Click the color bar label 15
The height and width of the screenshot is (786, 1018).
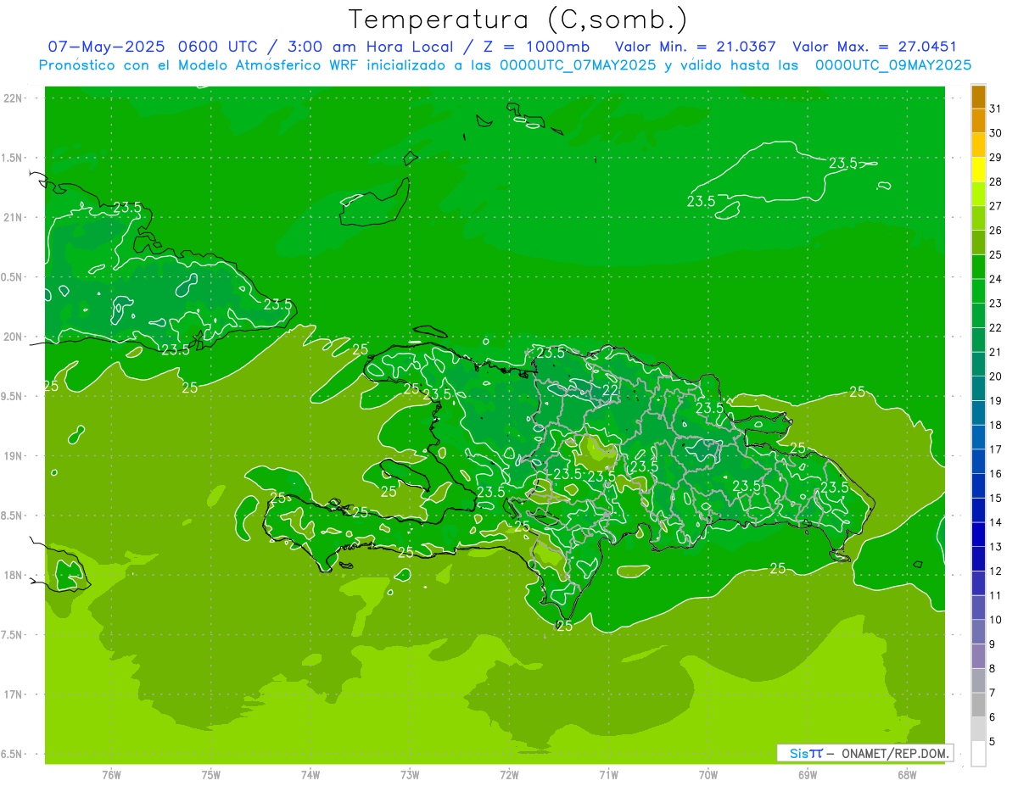click(996, 498)
